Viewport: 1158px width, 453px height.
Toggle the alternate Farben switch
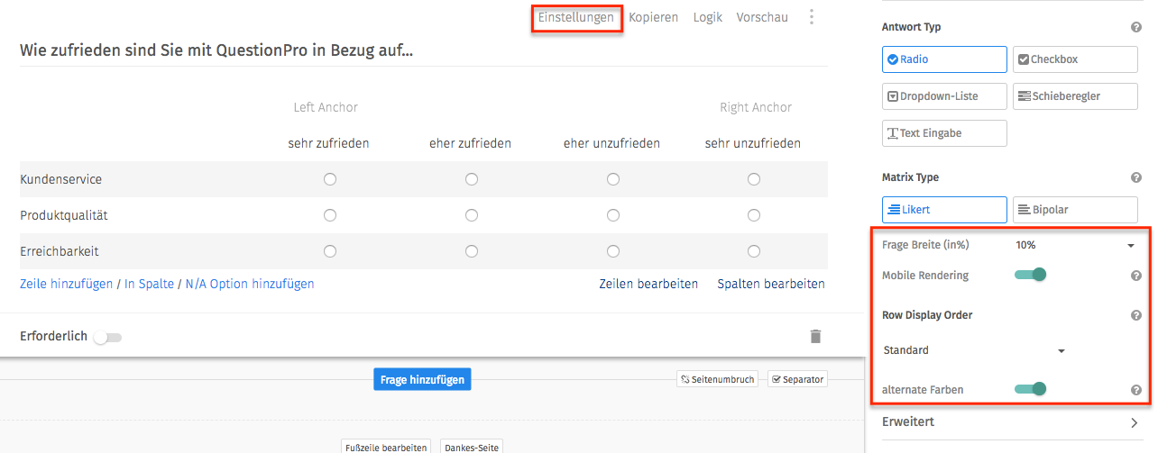point(1031,389)
